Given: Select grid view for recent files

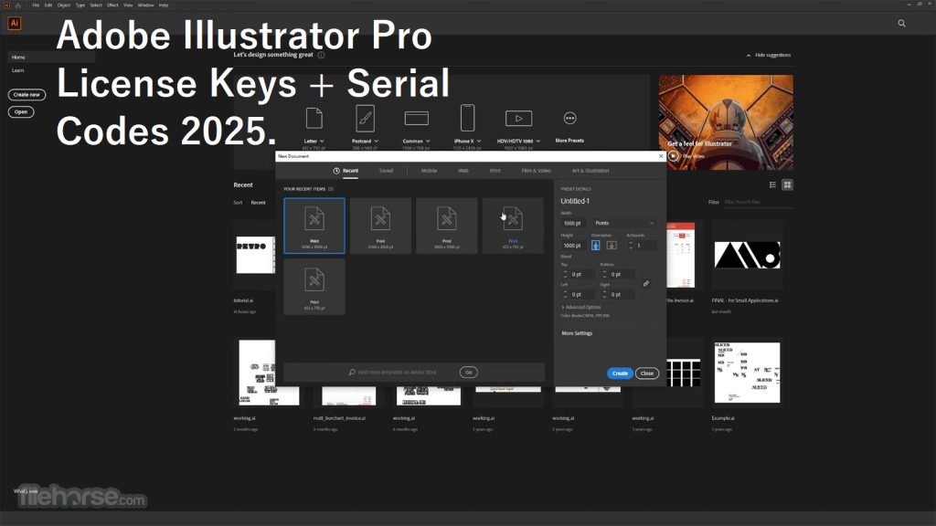Looking at the screenshot, I should (x=787, y=184).
